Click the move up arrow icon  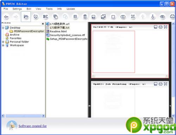143,17
